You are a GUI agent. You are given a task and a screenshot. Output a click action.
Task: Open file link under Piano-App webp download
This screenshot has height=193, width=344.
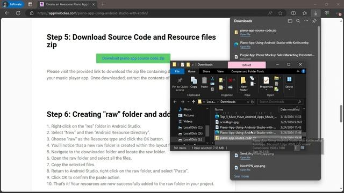(x=245, y=47)
